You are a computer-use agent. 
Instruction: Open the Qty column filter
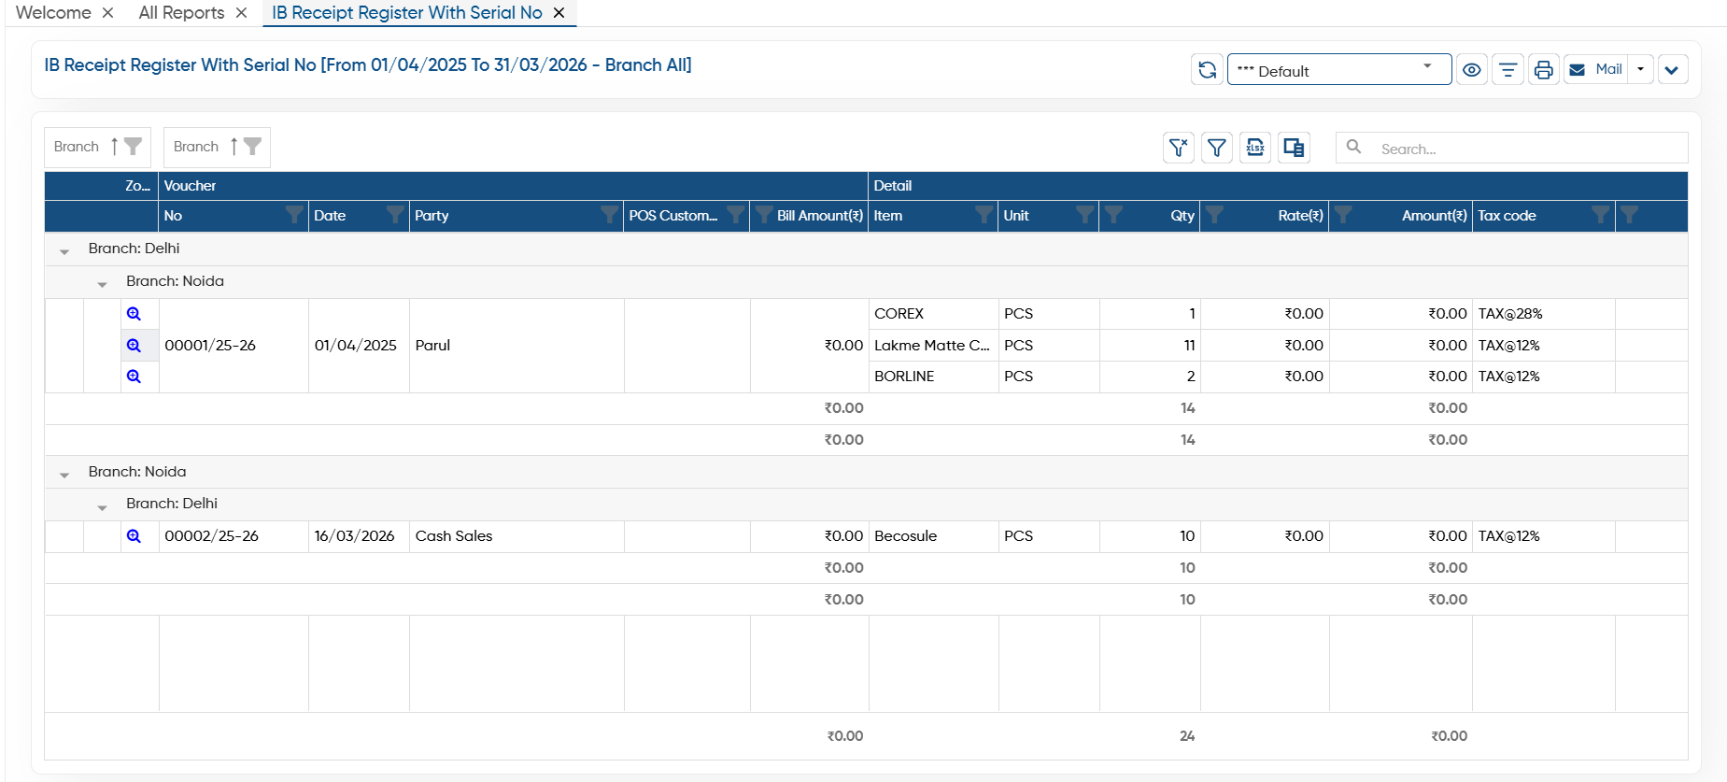[x=1113, y=216]
